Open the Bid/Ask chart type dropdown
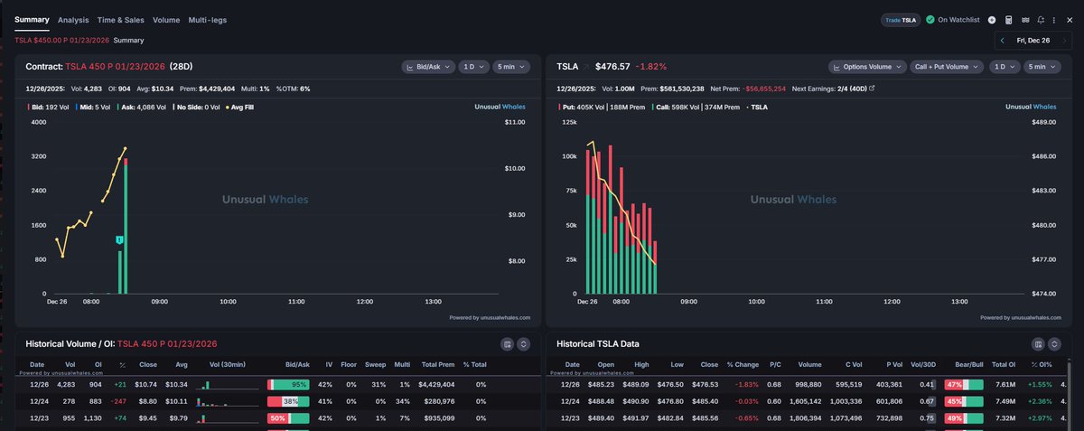 (428, 67)
